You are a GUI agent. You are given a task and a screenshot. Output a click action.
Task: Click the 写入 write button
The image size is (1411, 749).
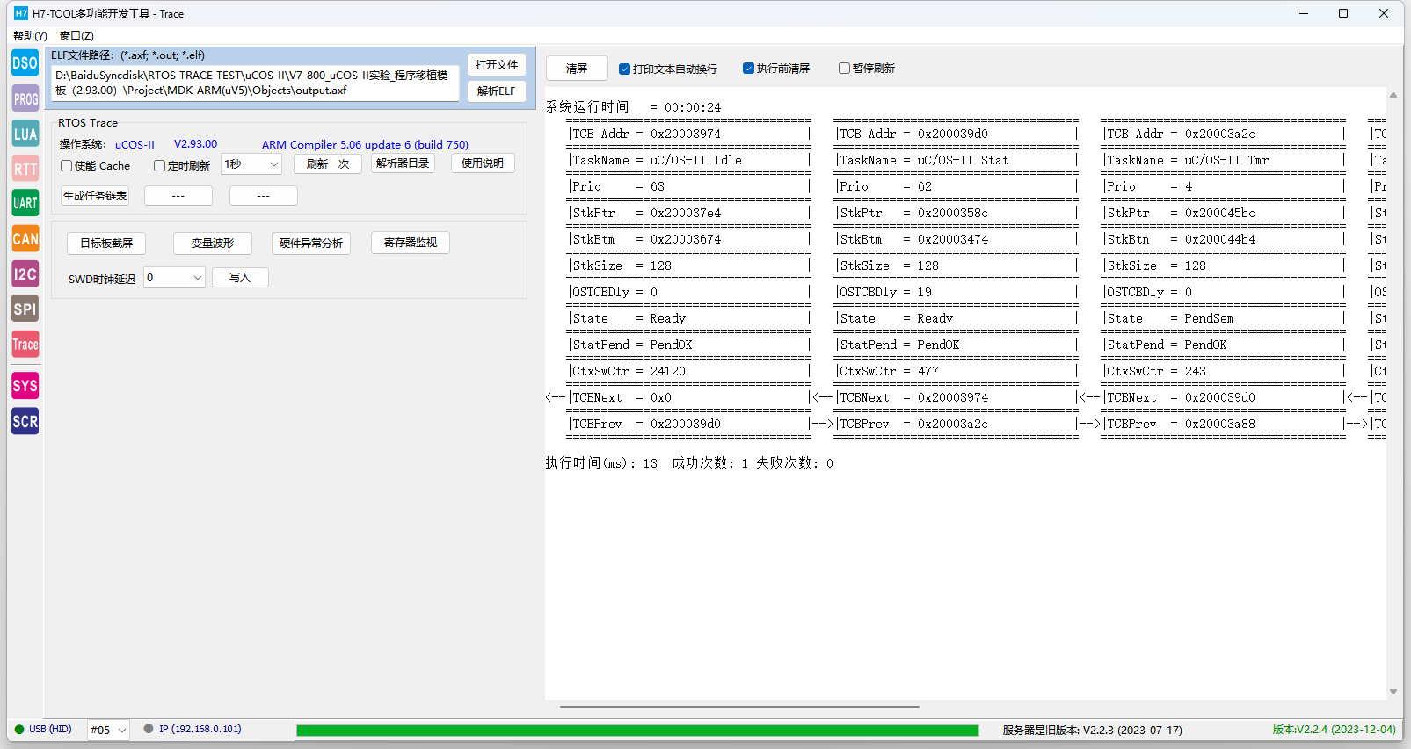coord(240,278)
